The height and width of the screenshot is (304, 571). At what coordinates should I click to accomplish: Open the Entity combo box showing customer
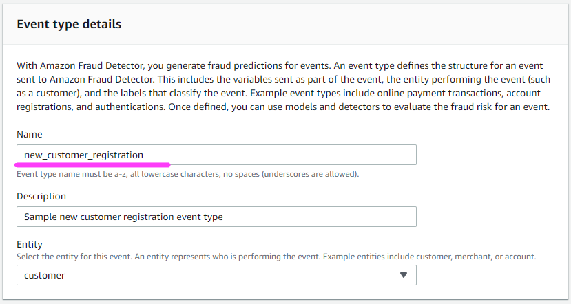tap(207, 276)
